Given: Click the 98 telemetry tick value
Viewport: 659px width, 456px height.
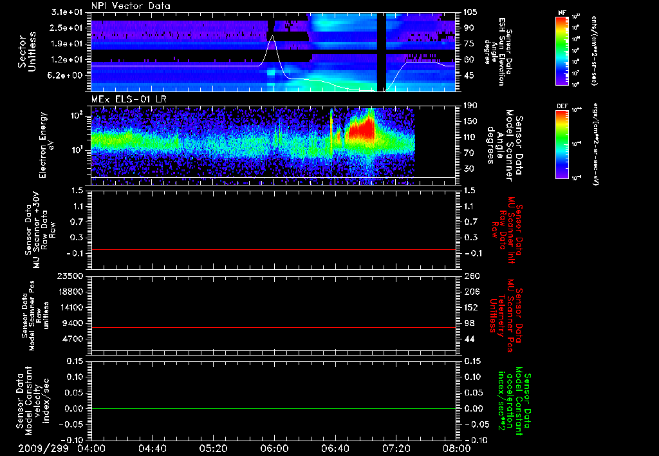Looking at the screenshot, I should click(x=469, y=323).
